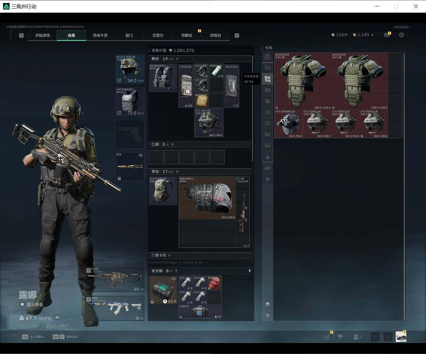Click the empty pistol slot
This screenshot has height=354, width=426.
[130, 134]
